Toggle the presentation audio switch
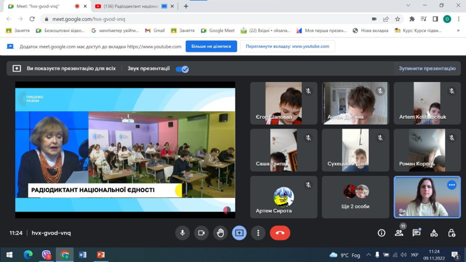Viewport: 466px width, 262px height. (182, 69)
